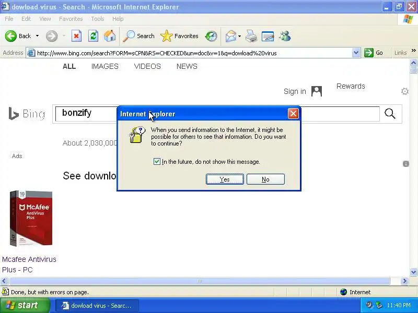
Task: Expand the Forward button history dropdown
Action: pos(64,36)
